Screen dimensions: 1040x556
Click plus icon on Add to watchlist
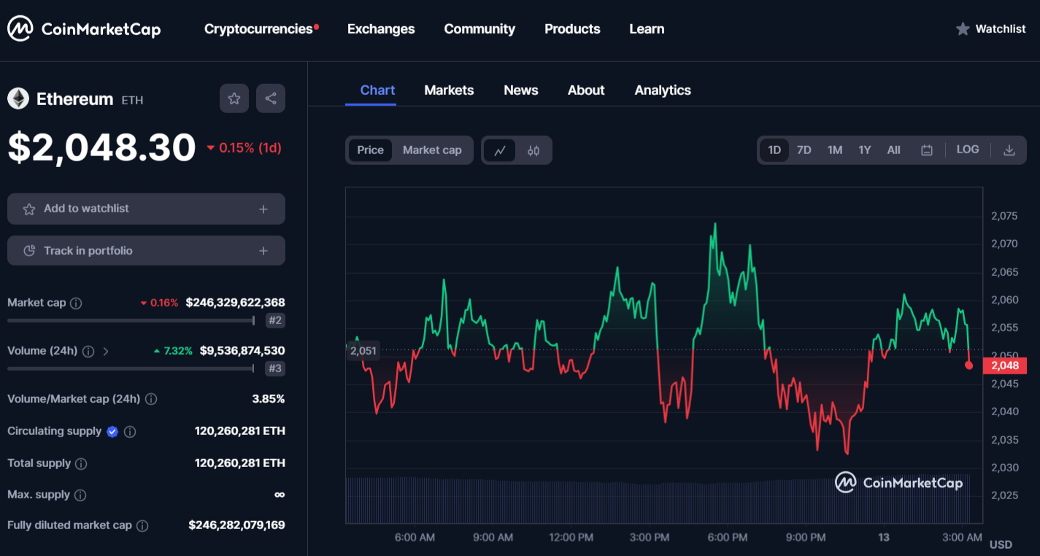(263, 209)
